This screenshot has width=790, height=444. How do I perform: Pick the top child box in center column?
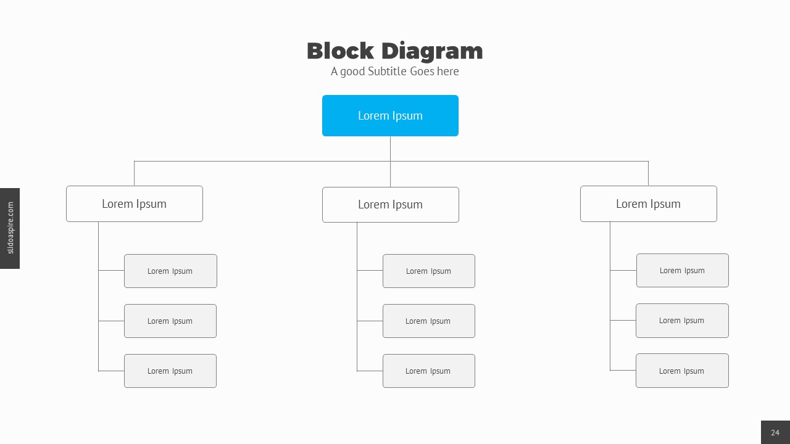(428, 271)
